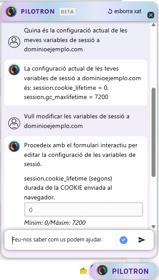Click the PILOTRON launcher button at the bottom
The width and height of the screenshot is (159, 280).
click(x=124, y=271)
